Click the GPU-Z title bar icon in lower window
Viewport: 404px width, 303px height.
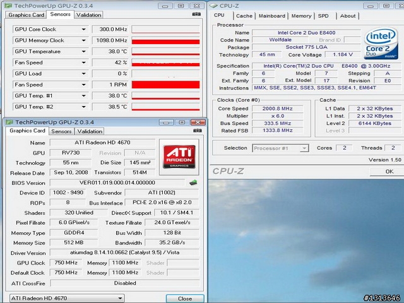pos(9,122)
